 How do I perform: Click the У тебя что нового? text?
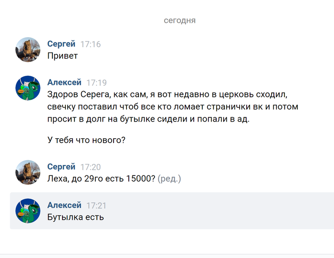(86, 140)
